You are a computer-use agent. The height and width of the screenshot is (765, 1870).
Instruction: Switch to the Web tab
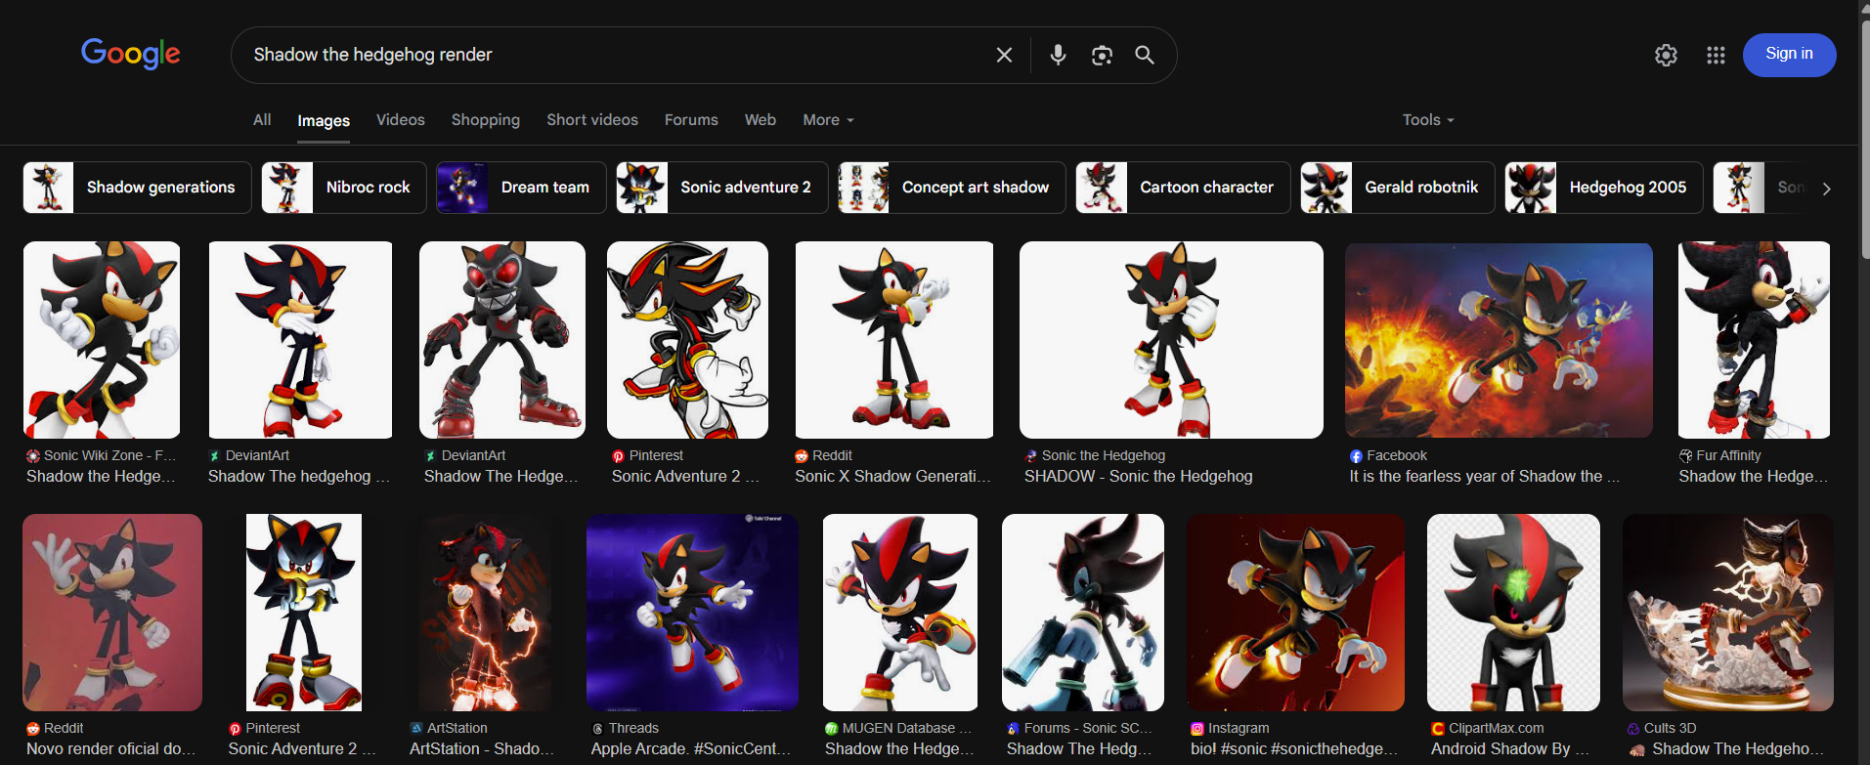click(x=761, y=119)
